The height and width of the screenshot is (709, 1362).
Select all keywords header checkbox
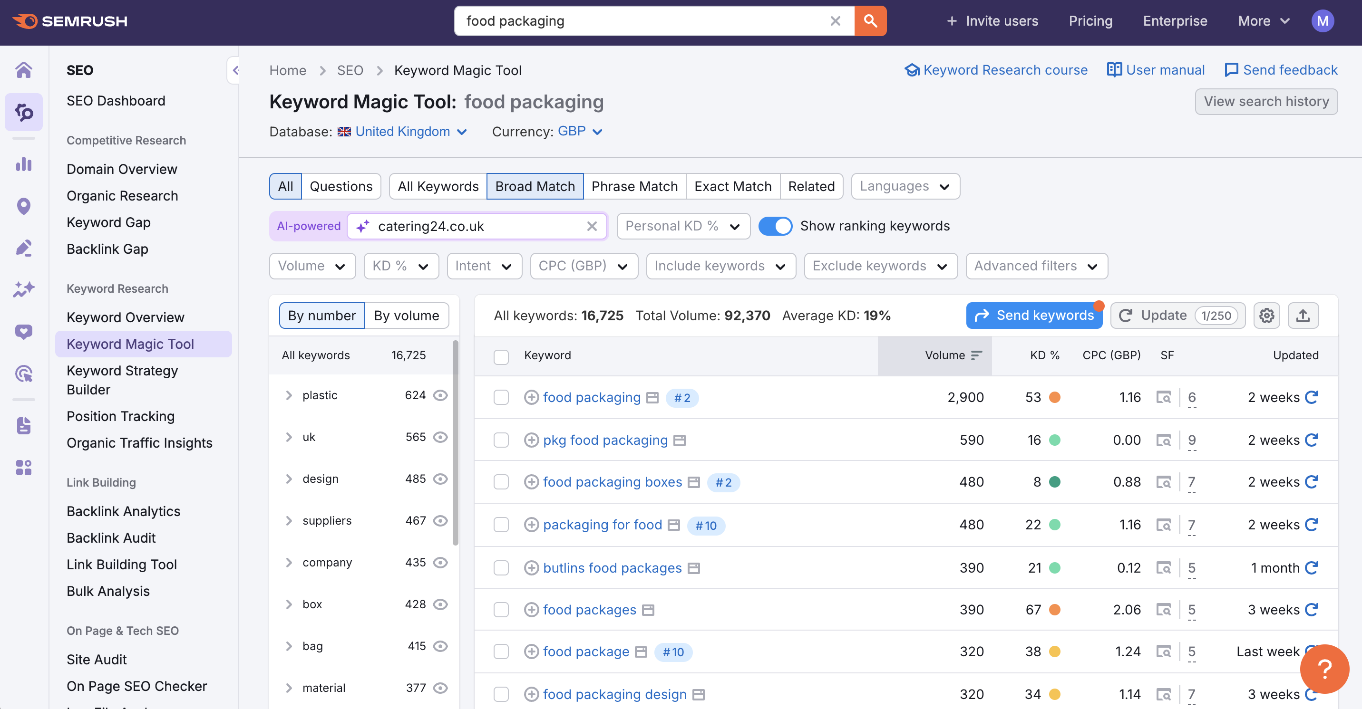(x=501, y=356)
